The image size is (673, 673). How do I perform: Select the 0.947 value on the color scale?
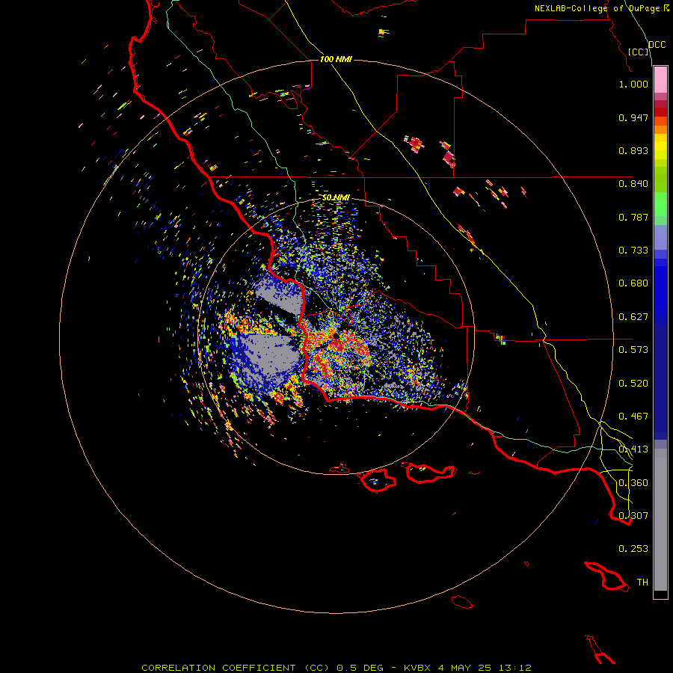tap(633, 117)
